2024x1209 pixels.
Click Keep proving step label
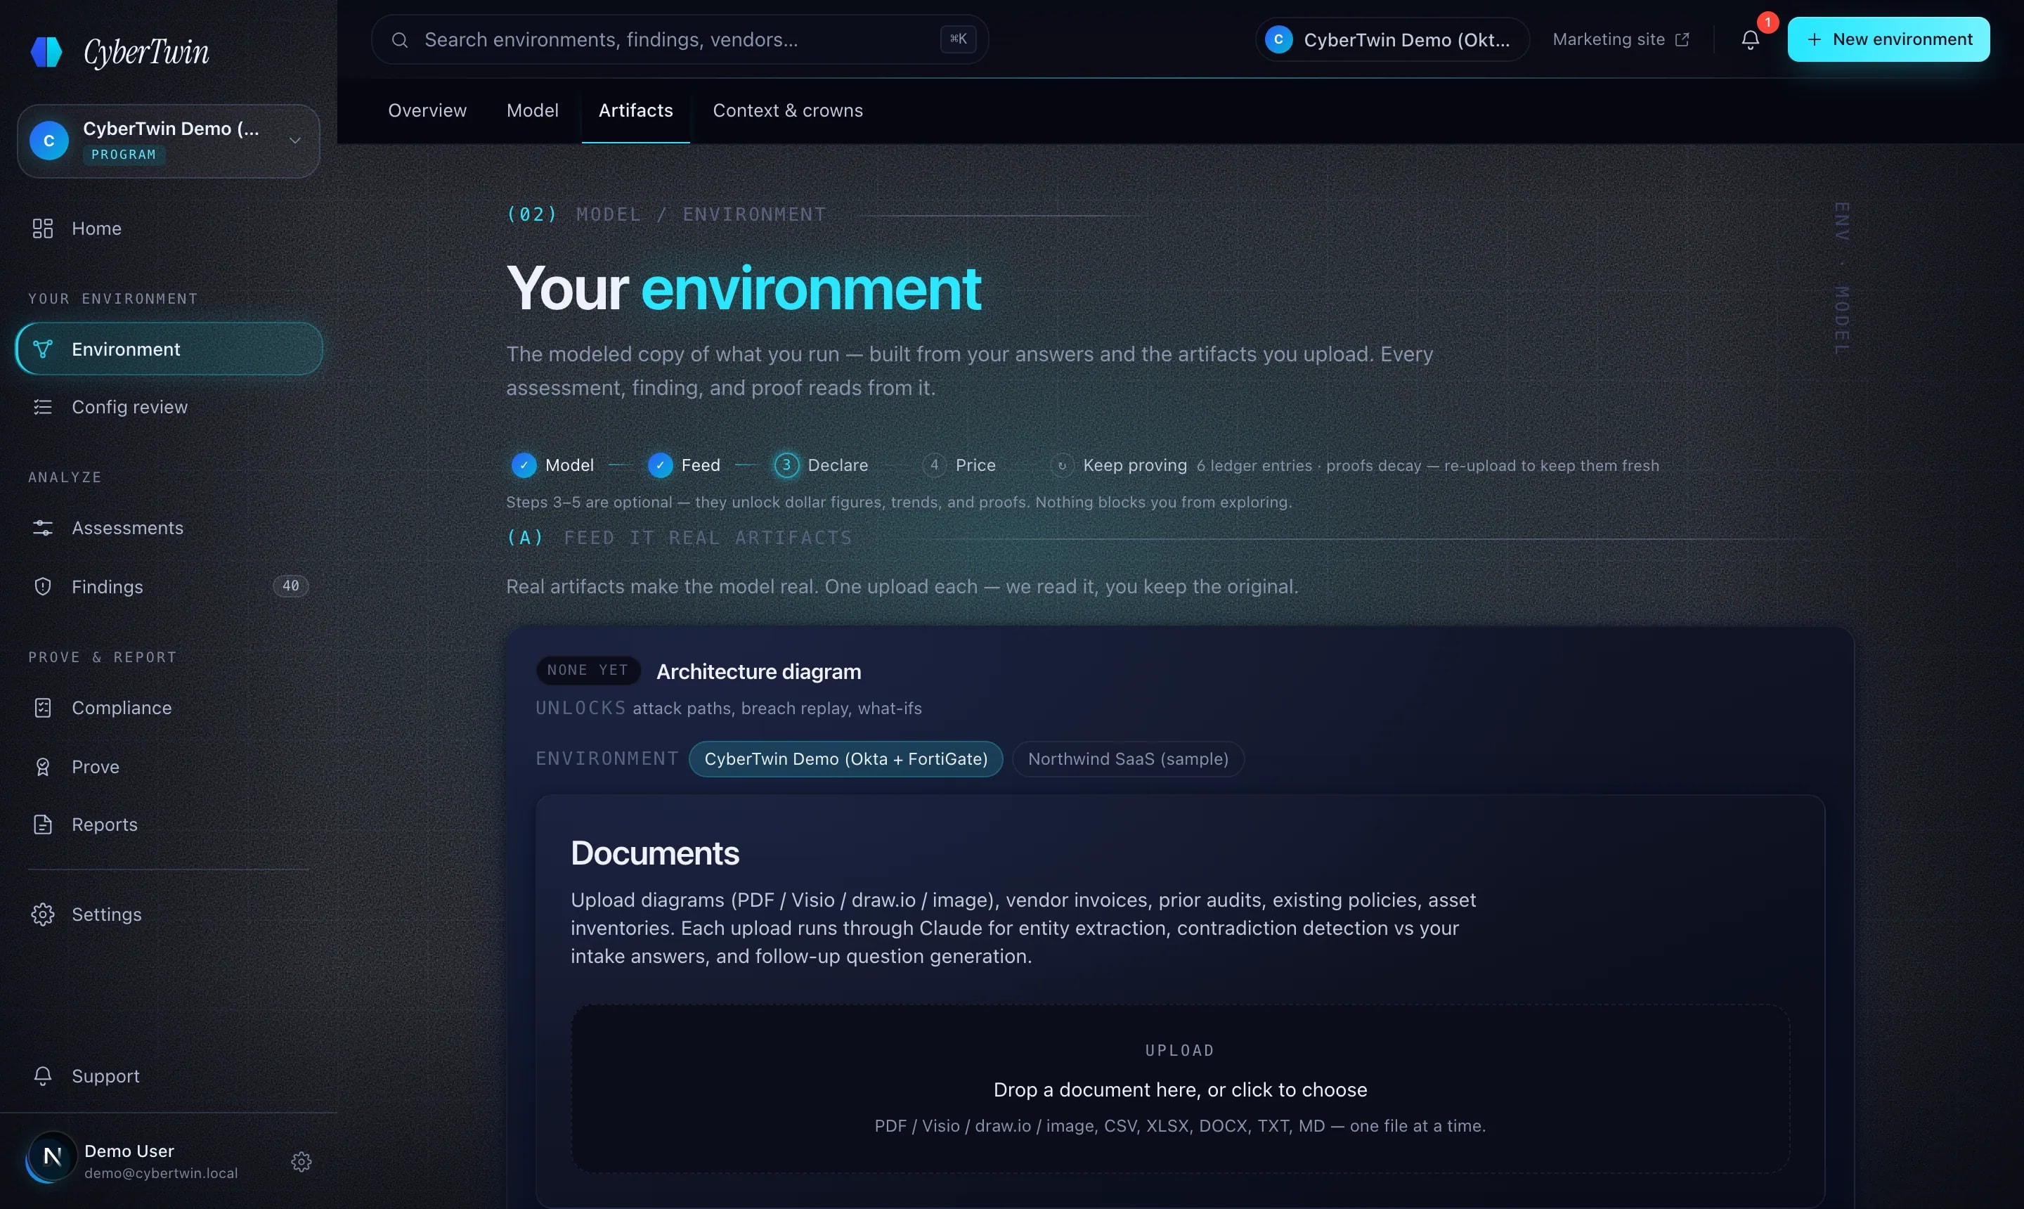1136,465
